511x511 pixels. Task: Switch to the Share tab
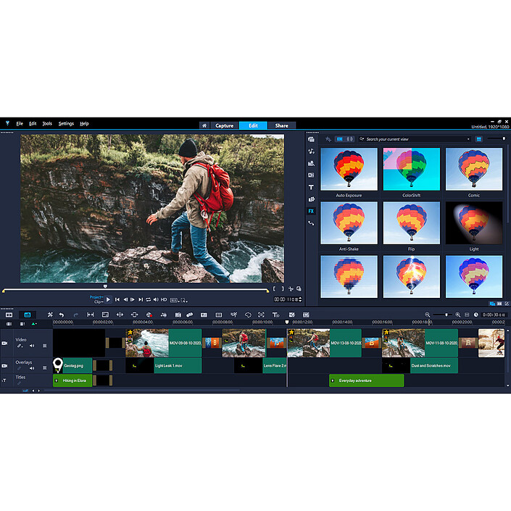tap(281, 125)
